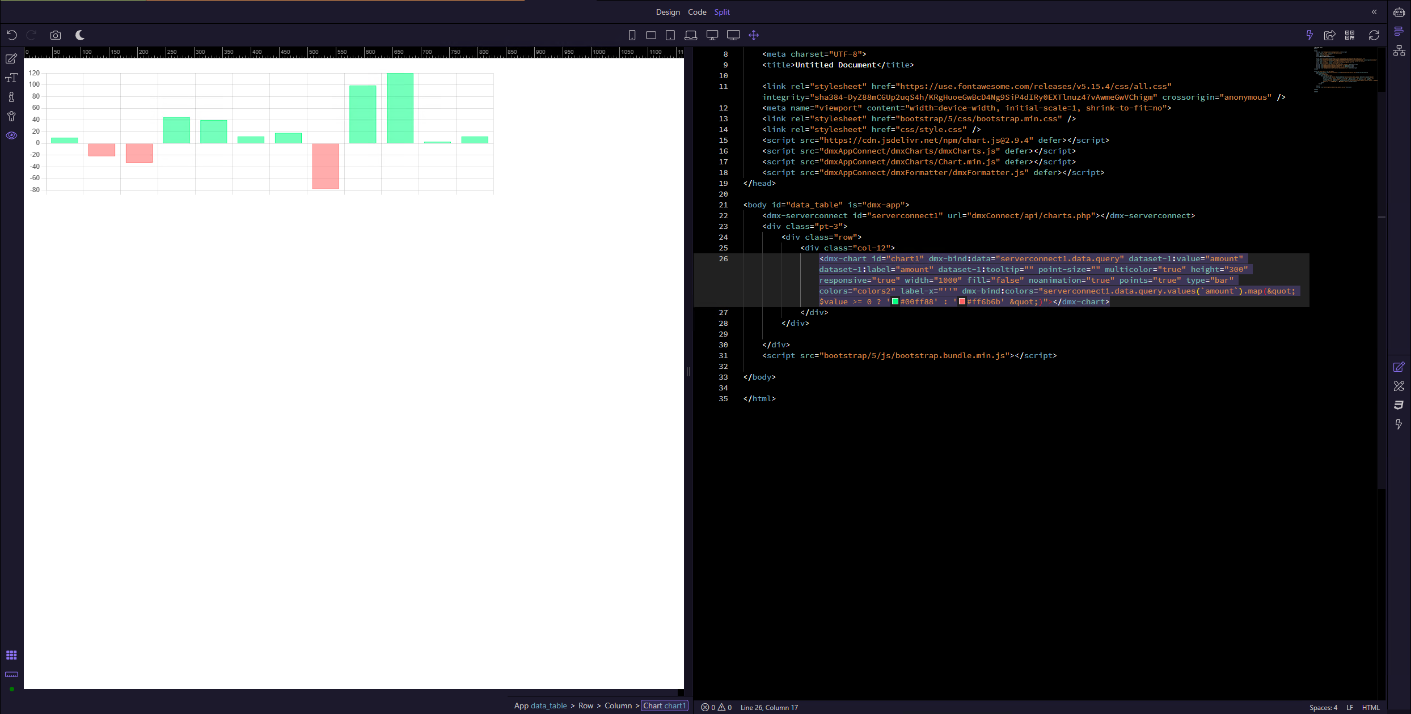Viewport: 1411px width, 714px height.
Task: Open the site structure tree panel
Action: coord(1399,51)
